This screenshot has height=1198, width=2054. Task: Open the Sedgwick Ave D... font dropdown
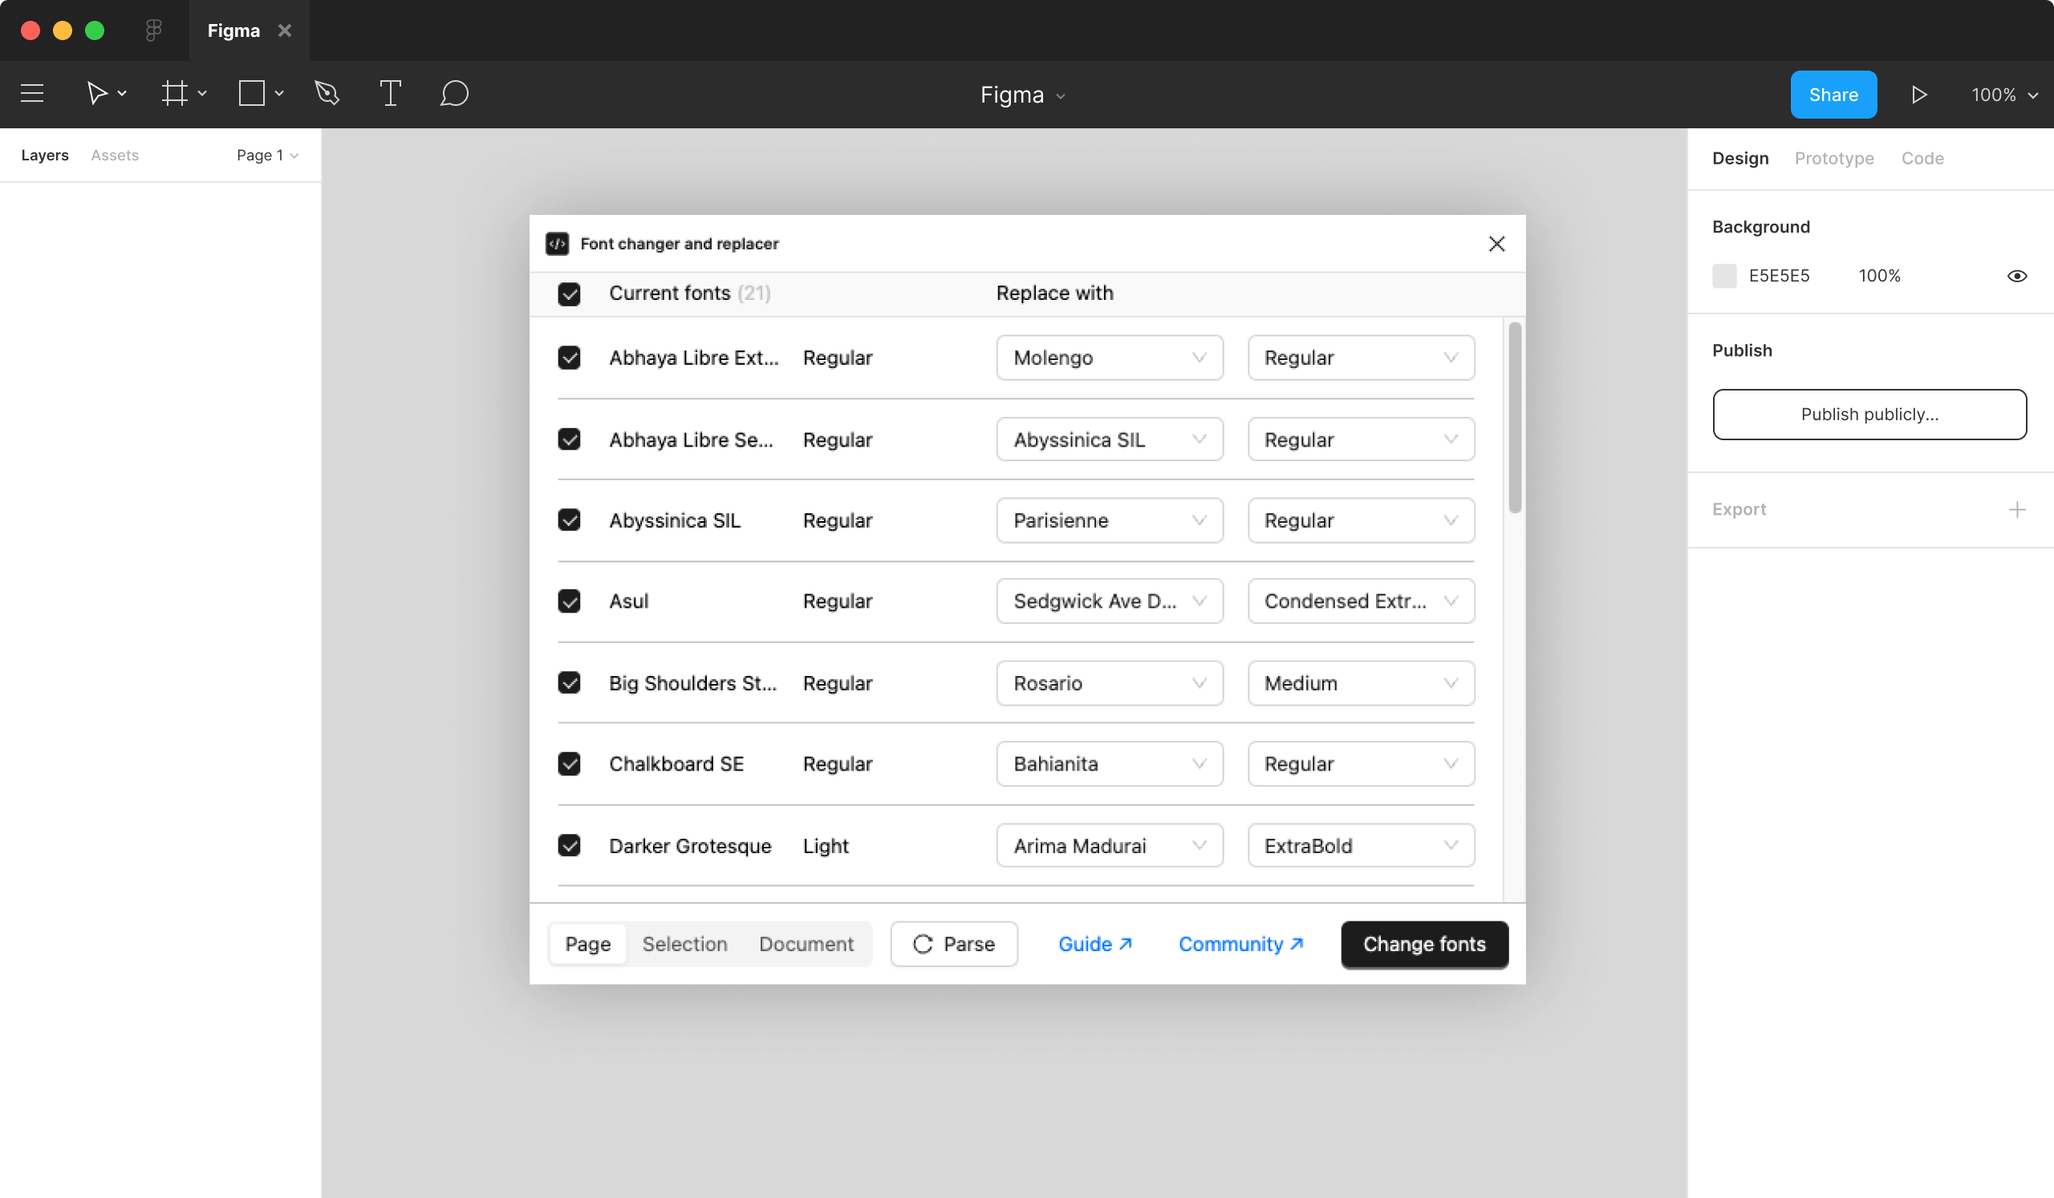click(x=1110, y=601)
